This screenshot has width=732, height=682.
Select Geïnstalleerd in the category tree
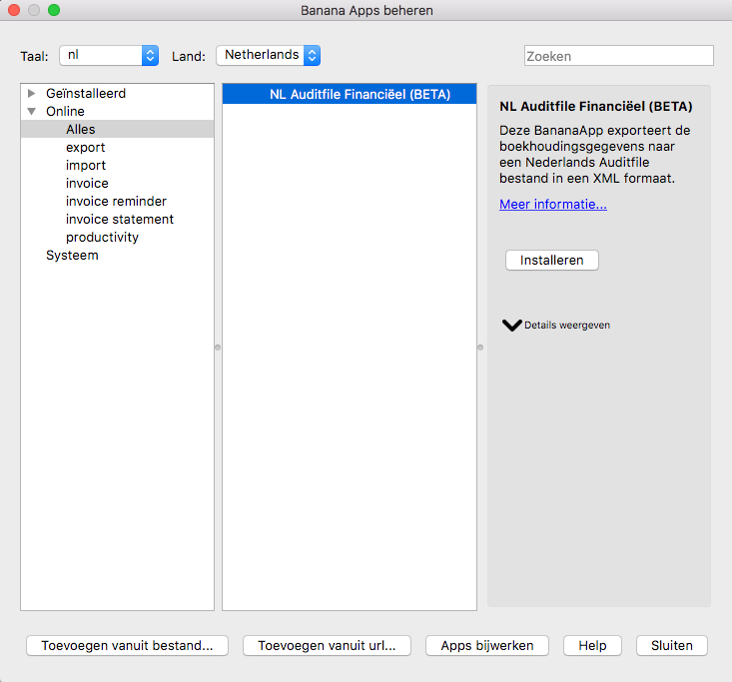86,93
